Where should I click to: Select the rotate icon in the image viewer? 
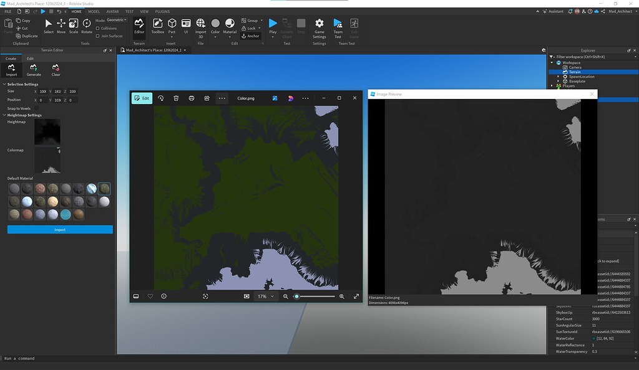click(x=160, y=98)
